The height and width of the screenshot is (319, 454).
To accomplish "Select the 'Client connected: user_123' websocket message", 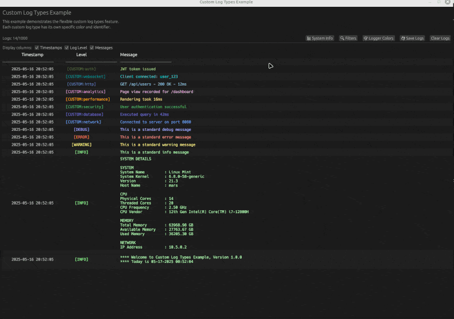I will [149, 76].
